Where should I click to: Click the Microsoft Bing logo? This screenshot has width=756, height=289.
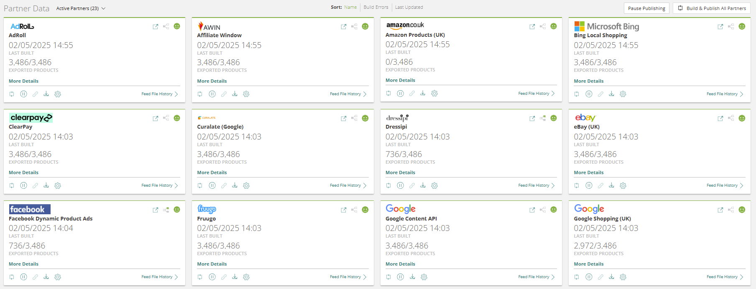[x=606, y=26]
